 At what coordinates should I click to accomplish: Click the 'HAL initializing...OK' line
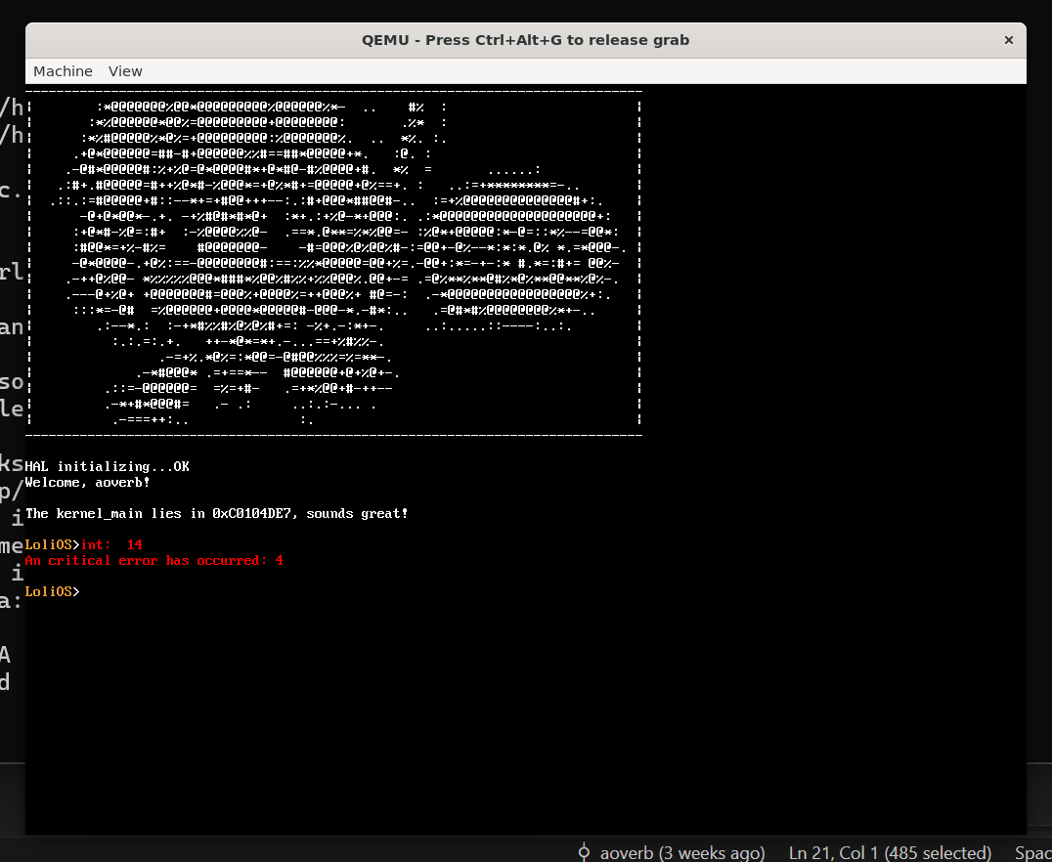tap(107, 466)
